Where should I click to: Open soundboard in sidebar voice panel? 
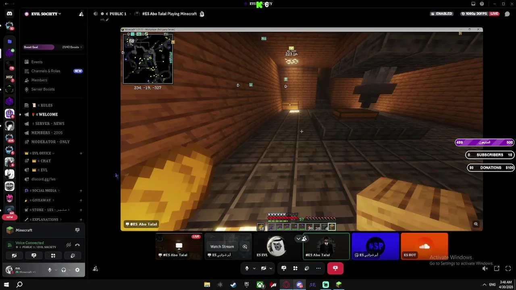73,255
